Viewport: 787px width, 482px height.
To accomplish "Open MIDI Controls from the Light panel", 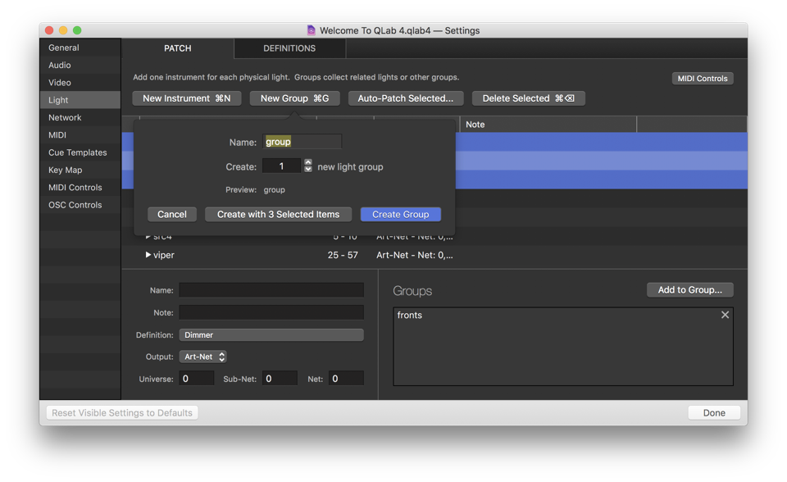I will (703, 79).
